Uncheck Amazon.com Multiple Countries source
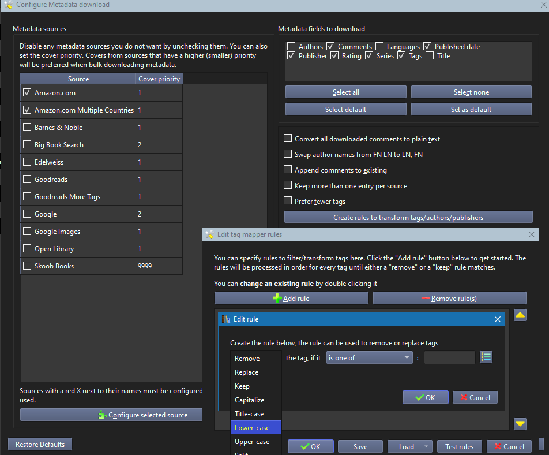Image resolution: width=549 pixels, height=455 pixels. point(27,110)
